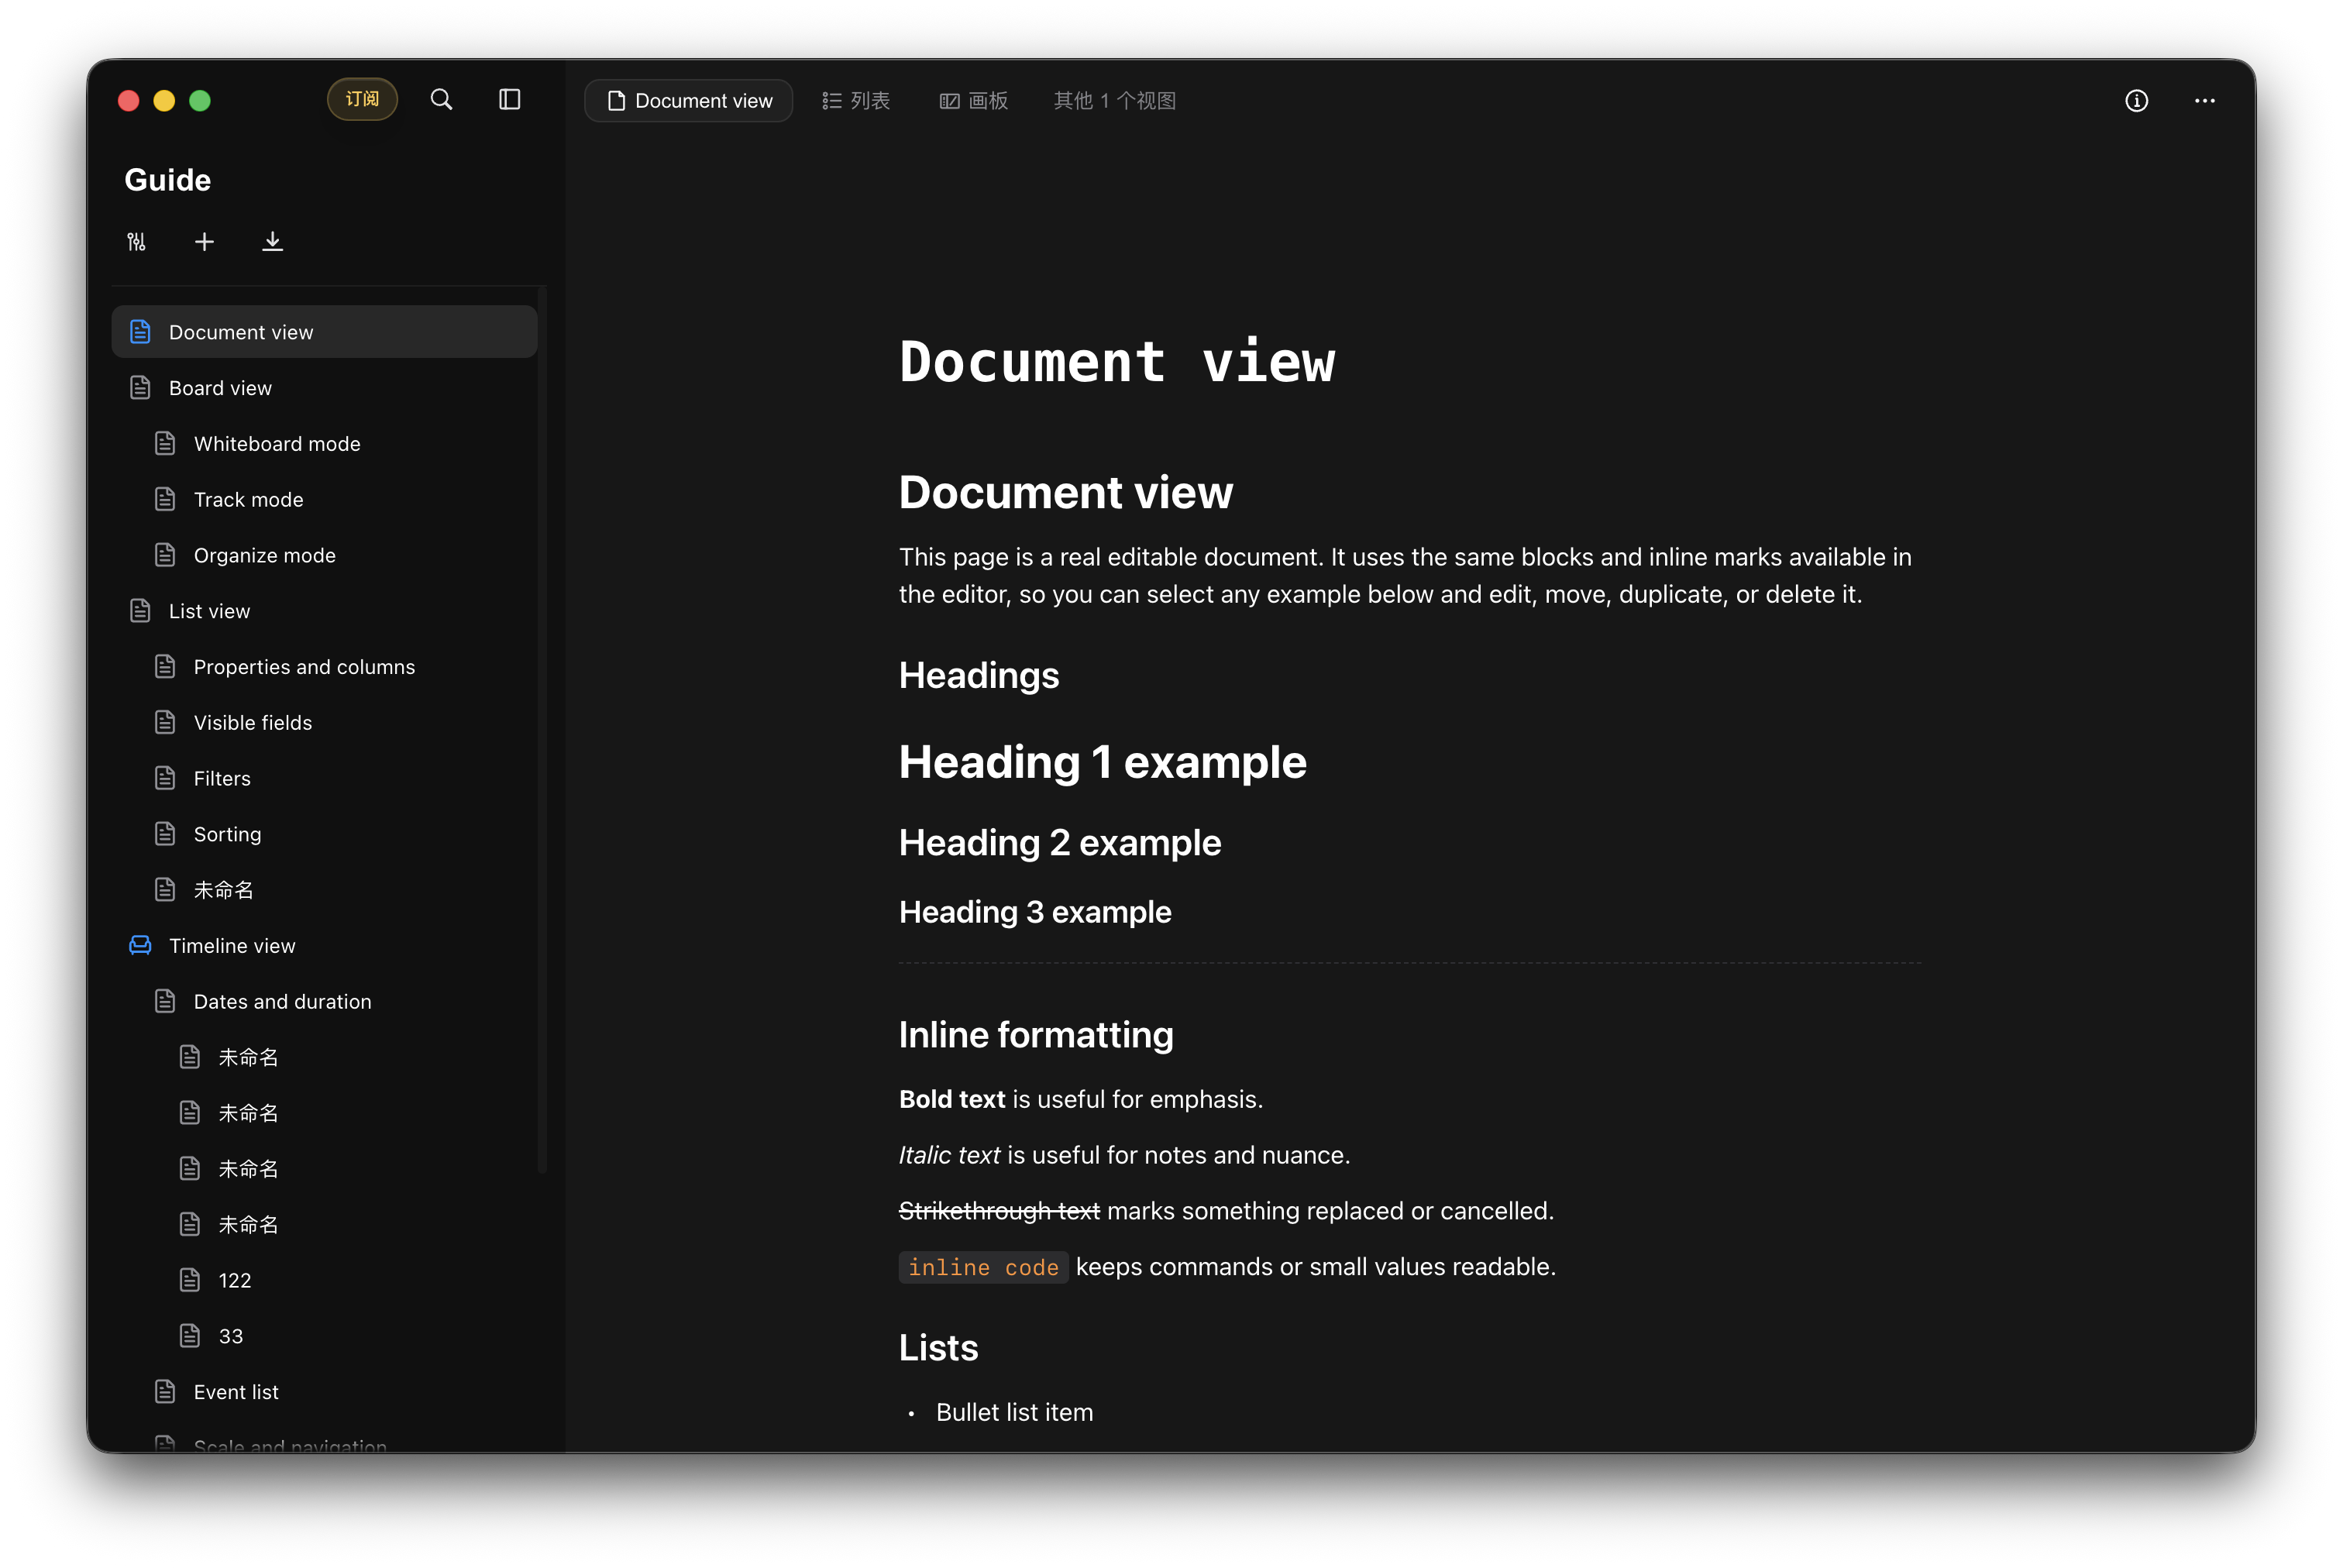Image resolution: width=2343 pixels, height=1568 pixels.
Task: Click the Document view page icon in sidebar
Action: tap(140, 332)
